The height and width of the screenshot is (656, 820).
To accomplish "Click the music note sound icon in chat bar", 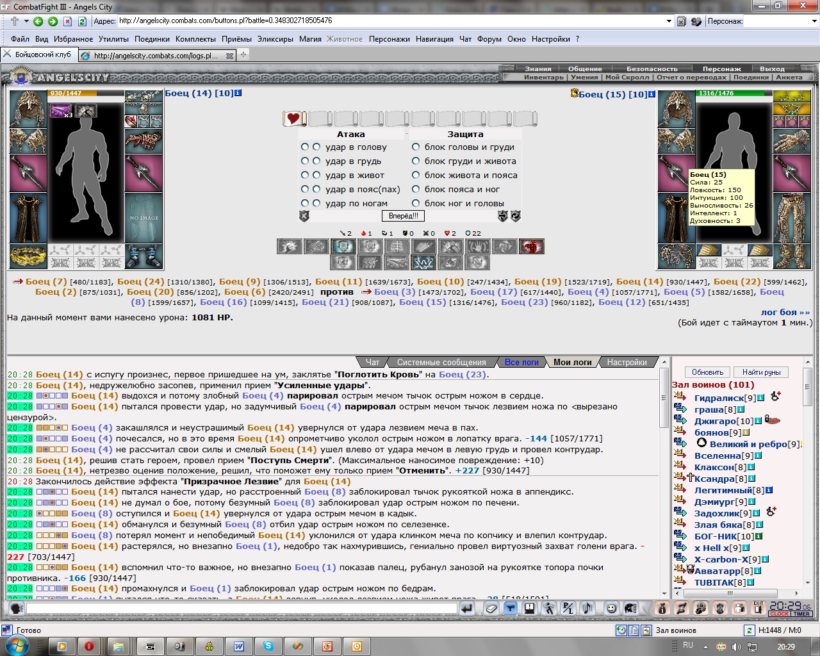I will [x=587, y=609].
